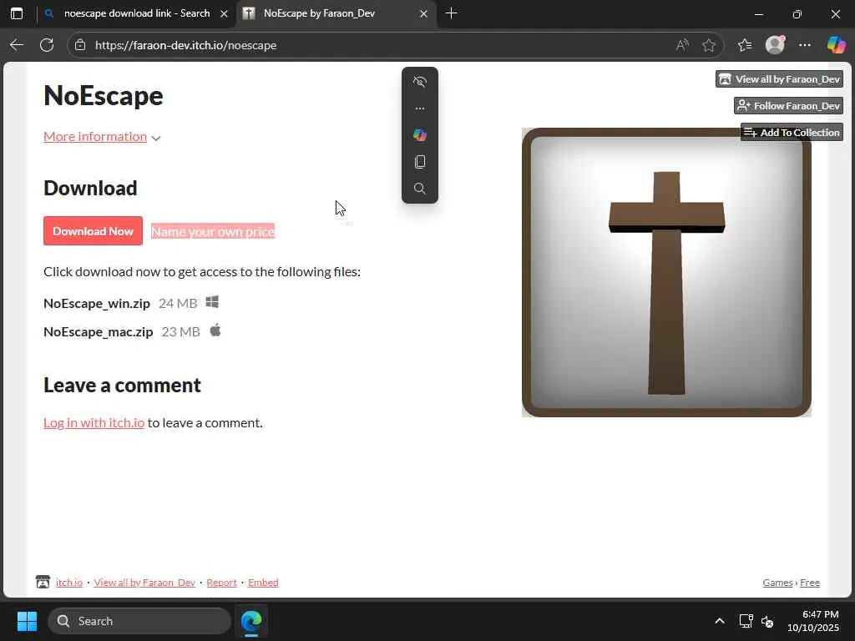Copy selected text via floating toolbar
The height and width of the screenshot is (641, 855).
pyautogui.click(x=420, y=162)
